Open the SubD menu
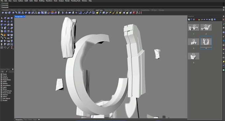The image size is (225, 121). tap(26, 1)
